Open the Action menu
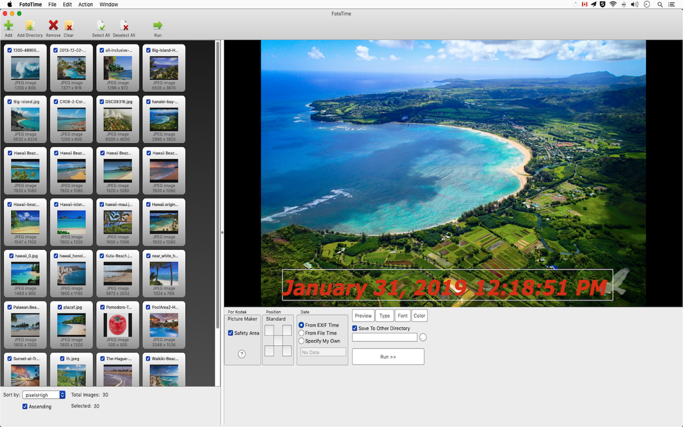The width and height of the screenshot is (683, 427). tap(86, 4)
